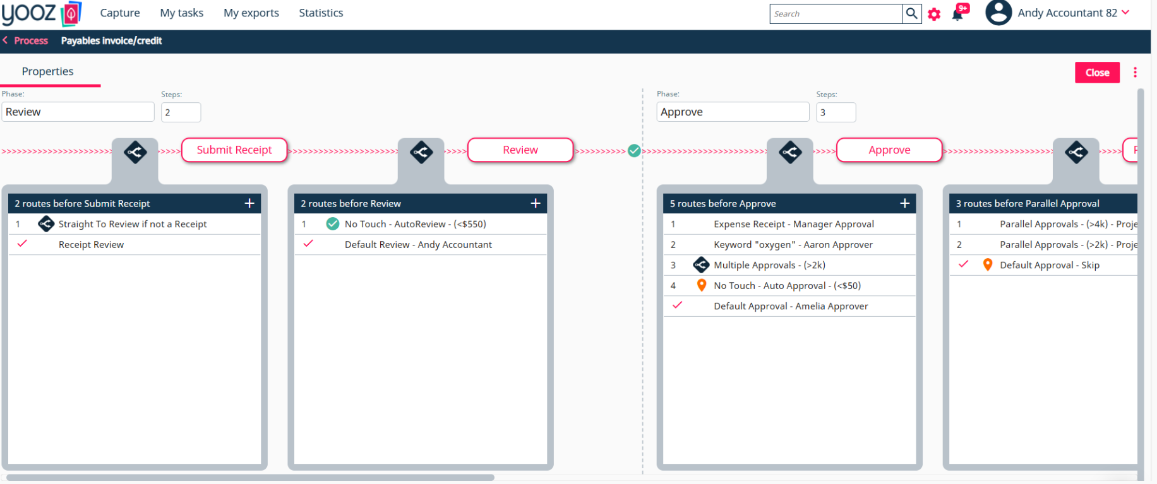This screenshot has height=484, width=1157.
Task: Toggle default checkmark on Receipt Review route
Action: pyautogui.click(x=22, y=244)
